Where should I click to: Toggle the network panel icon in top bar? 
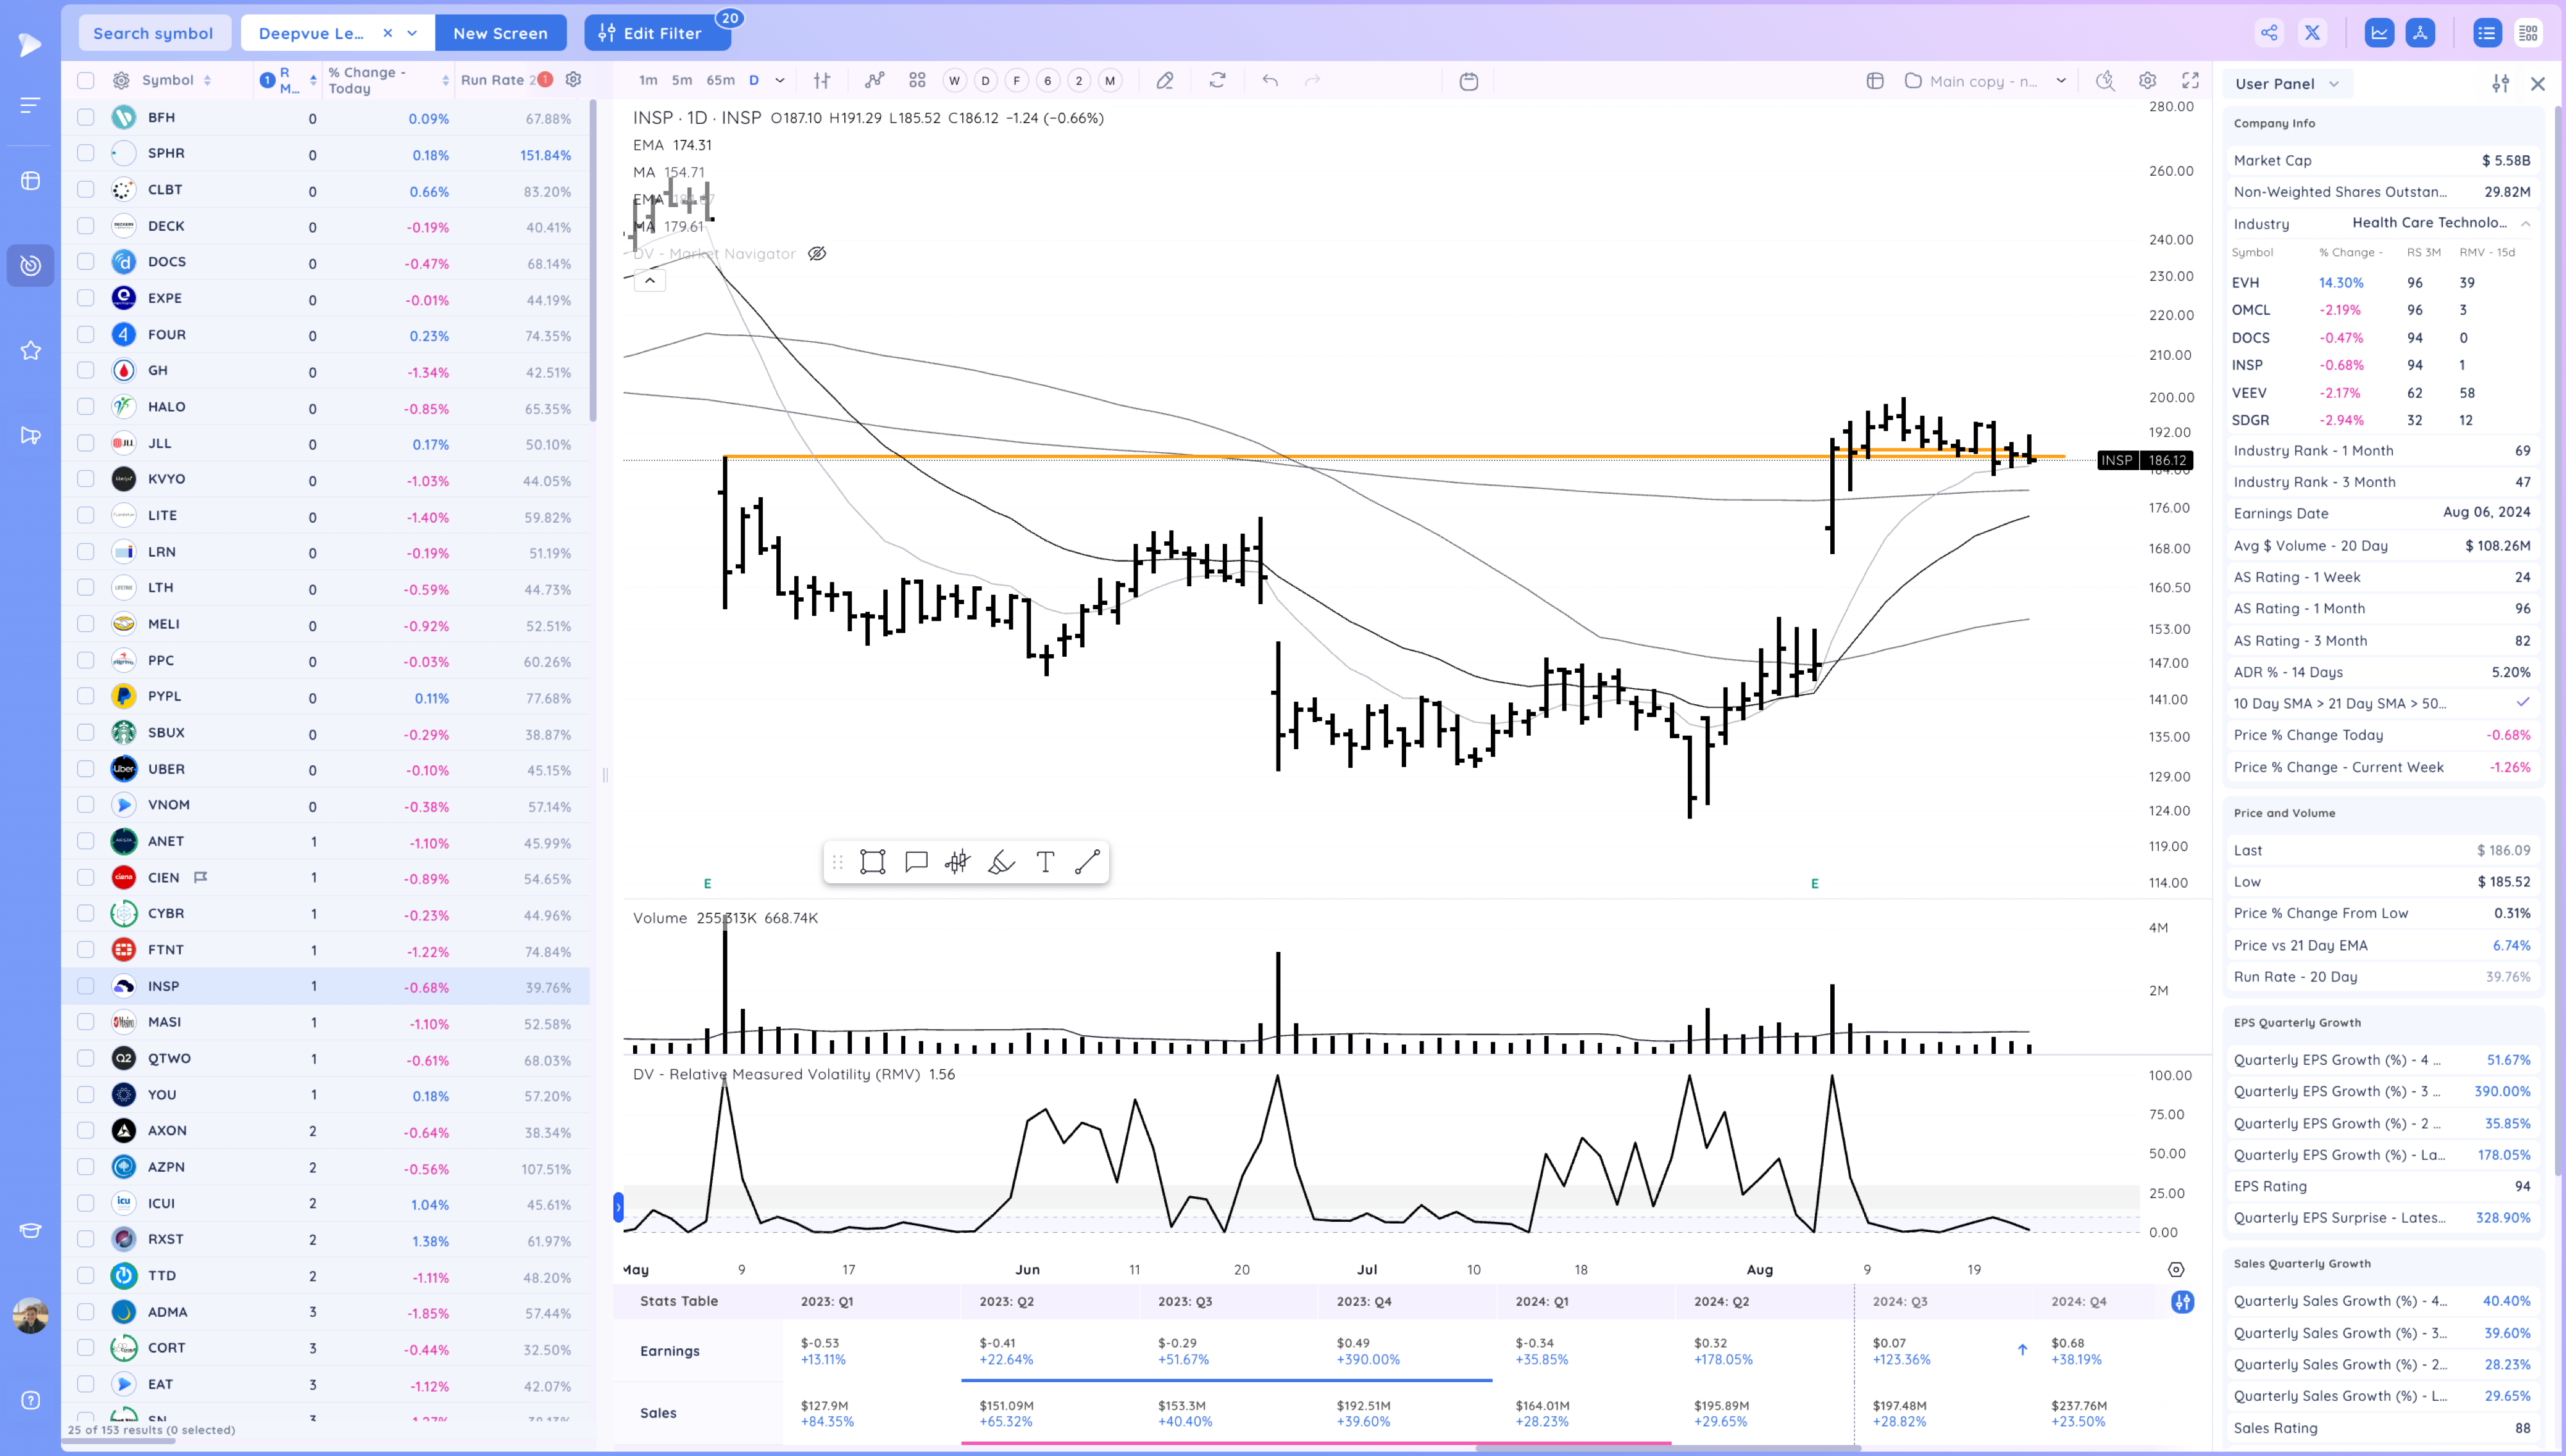(2420, 33)
